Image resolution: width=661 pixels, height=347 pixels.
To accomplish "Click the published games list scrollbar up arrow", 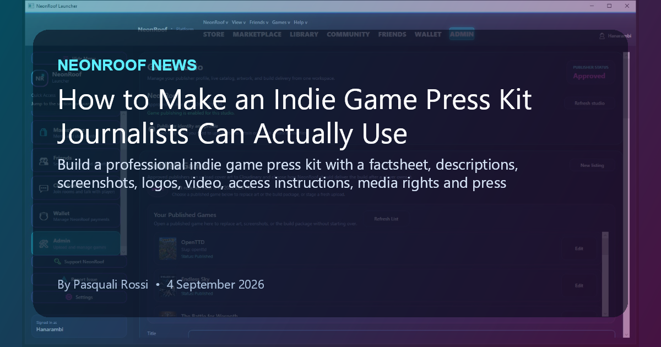I will [x=605, y=235].
